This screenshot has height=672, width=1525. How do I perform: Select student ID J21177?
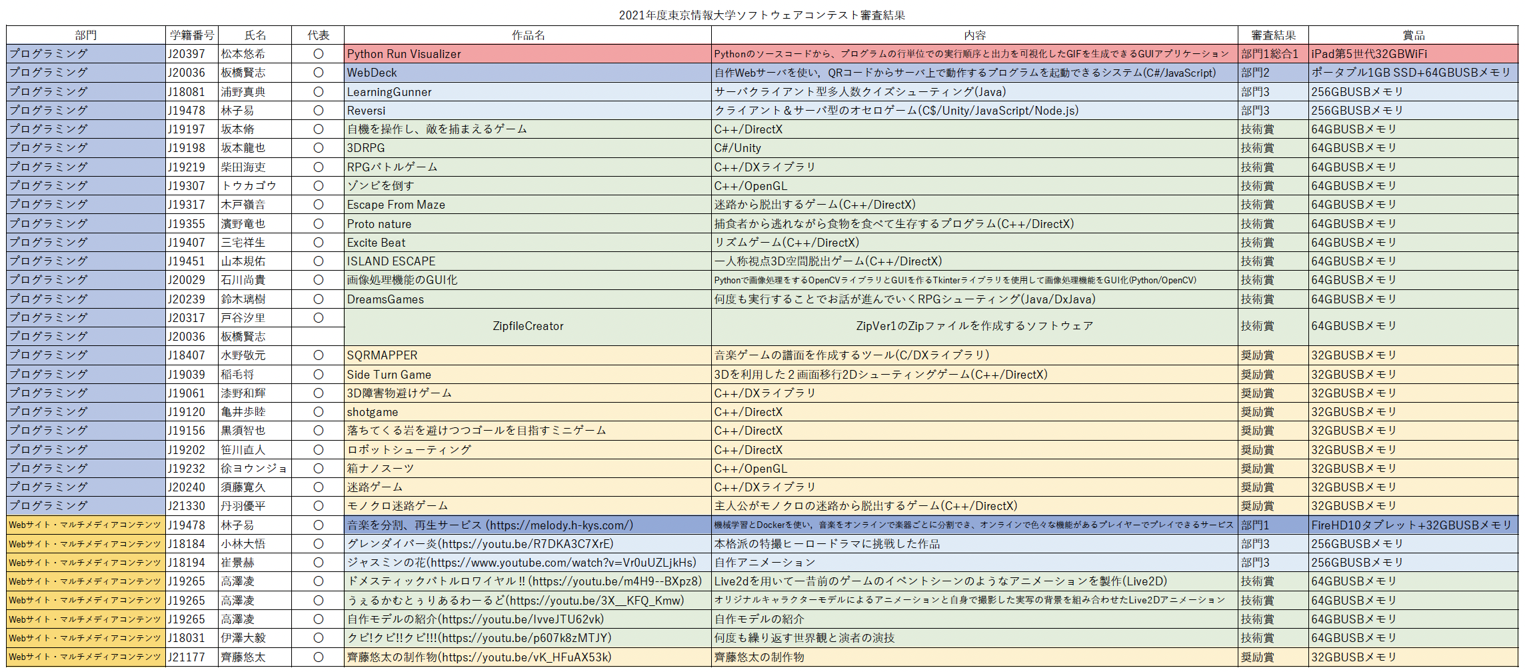click(192, 657)
